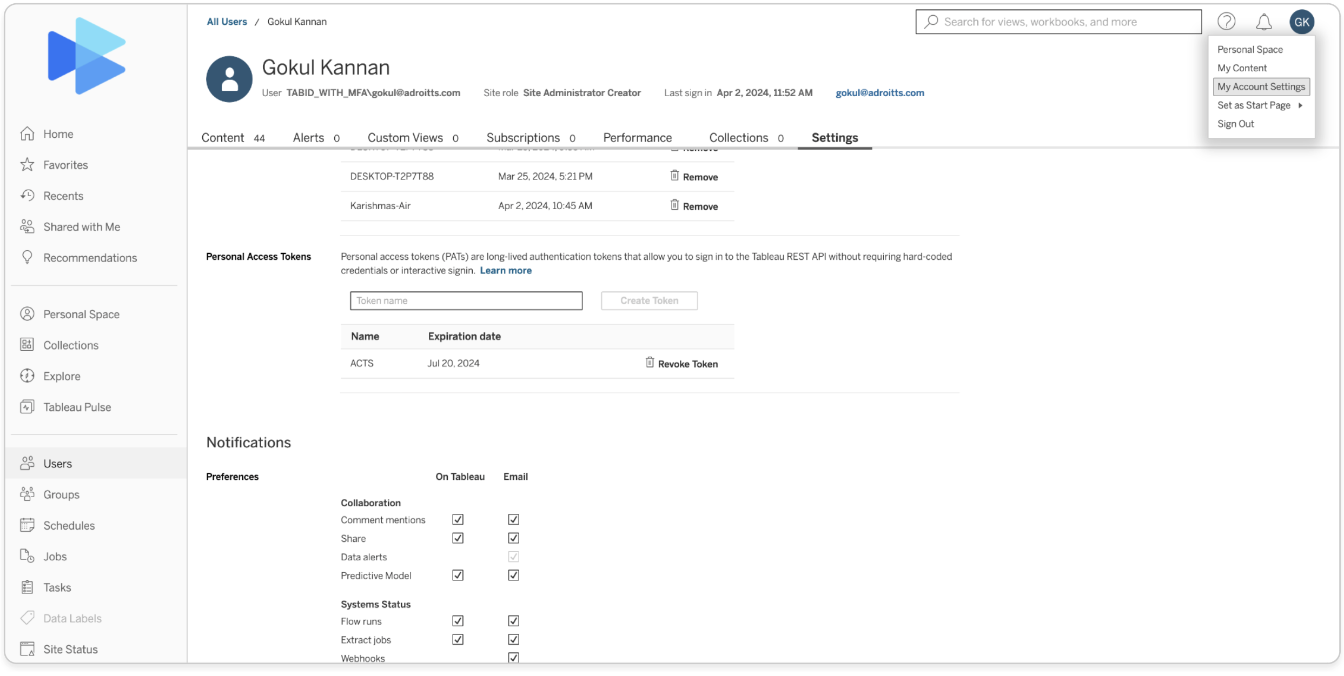Click the search magnifier icon

[931, 21]
